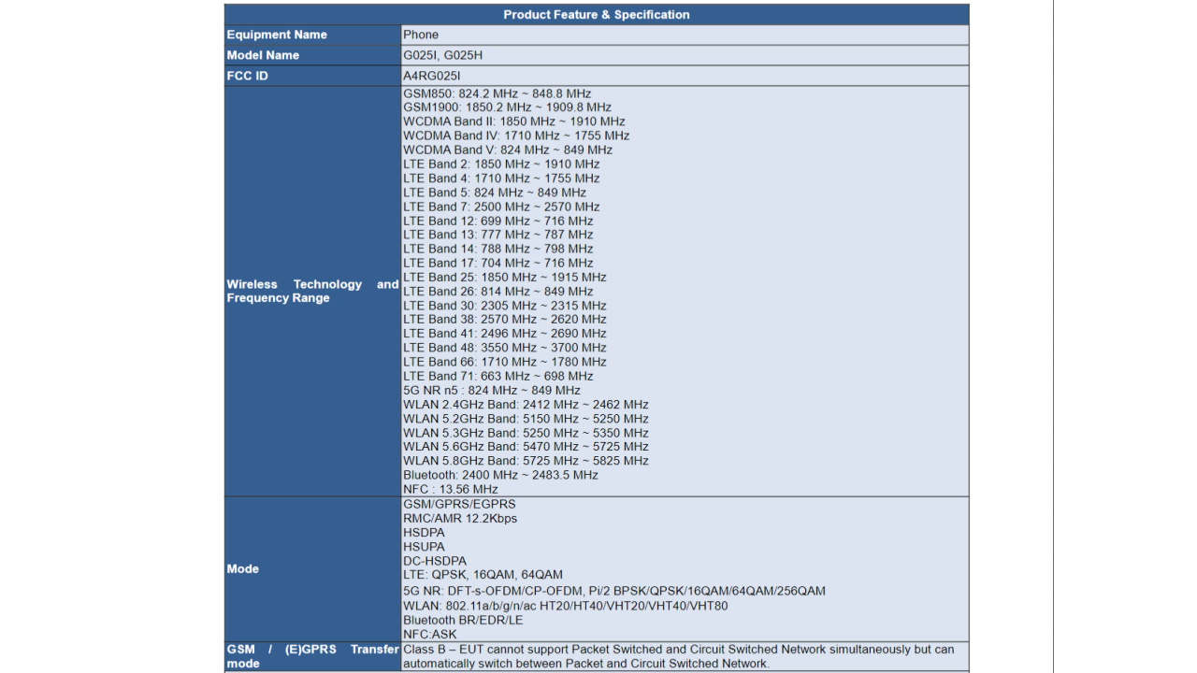The image size is (1197, 673).
Task: Click the LTE Band 48 frequency entry
Action: [505, 348]
